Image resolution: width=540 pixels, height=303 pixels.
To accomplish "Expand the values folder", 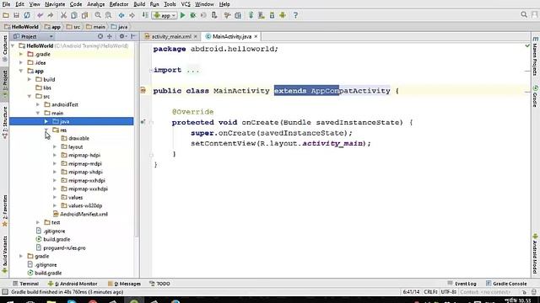I will 55,197.
